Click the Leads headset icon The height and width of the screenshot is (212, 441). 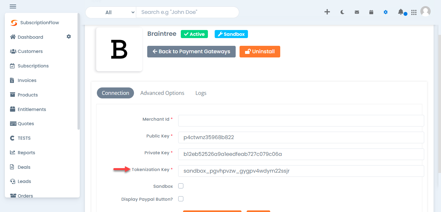coord(13,181)
